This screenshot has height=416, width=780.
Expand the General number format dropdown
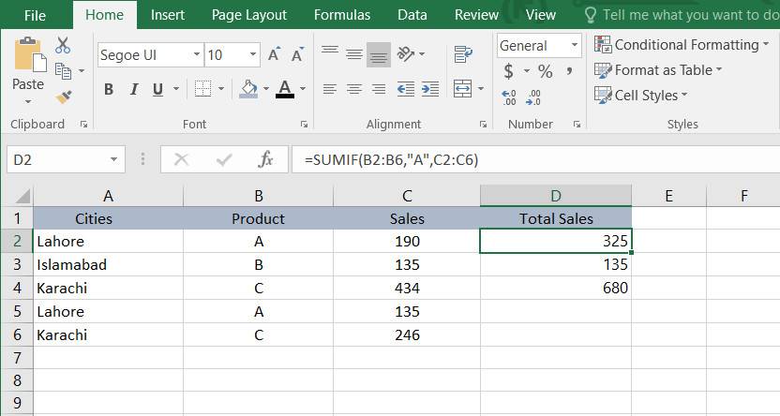(574, 45)
